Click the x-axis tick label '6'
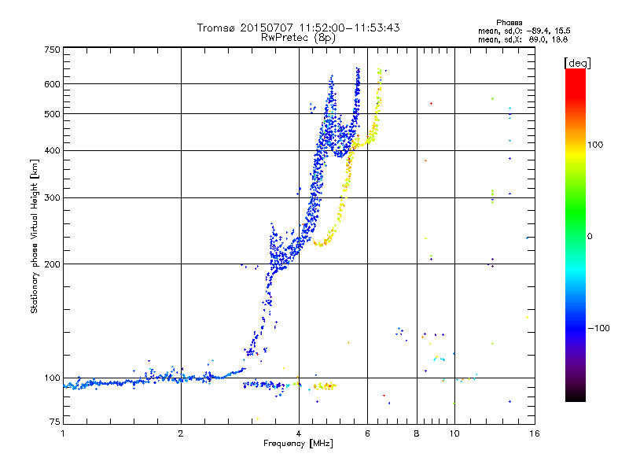Image resolution: width=629 pixels, height=472 pixels. (367, 433)
